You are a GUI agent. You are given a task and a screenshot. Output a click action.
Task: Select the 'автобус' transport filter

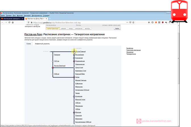pyautogui.click(x=88, y=28)
